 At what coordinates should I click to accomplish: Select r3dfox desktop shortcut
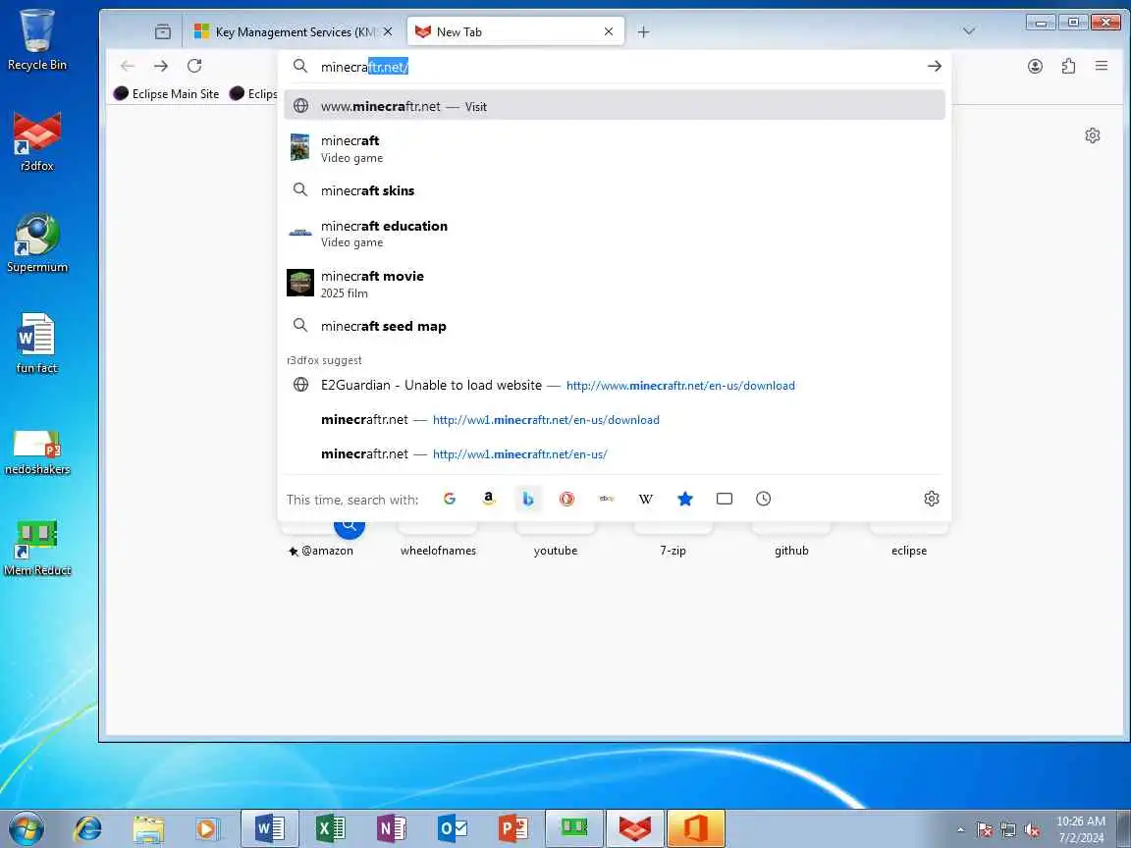coord(36,141)
